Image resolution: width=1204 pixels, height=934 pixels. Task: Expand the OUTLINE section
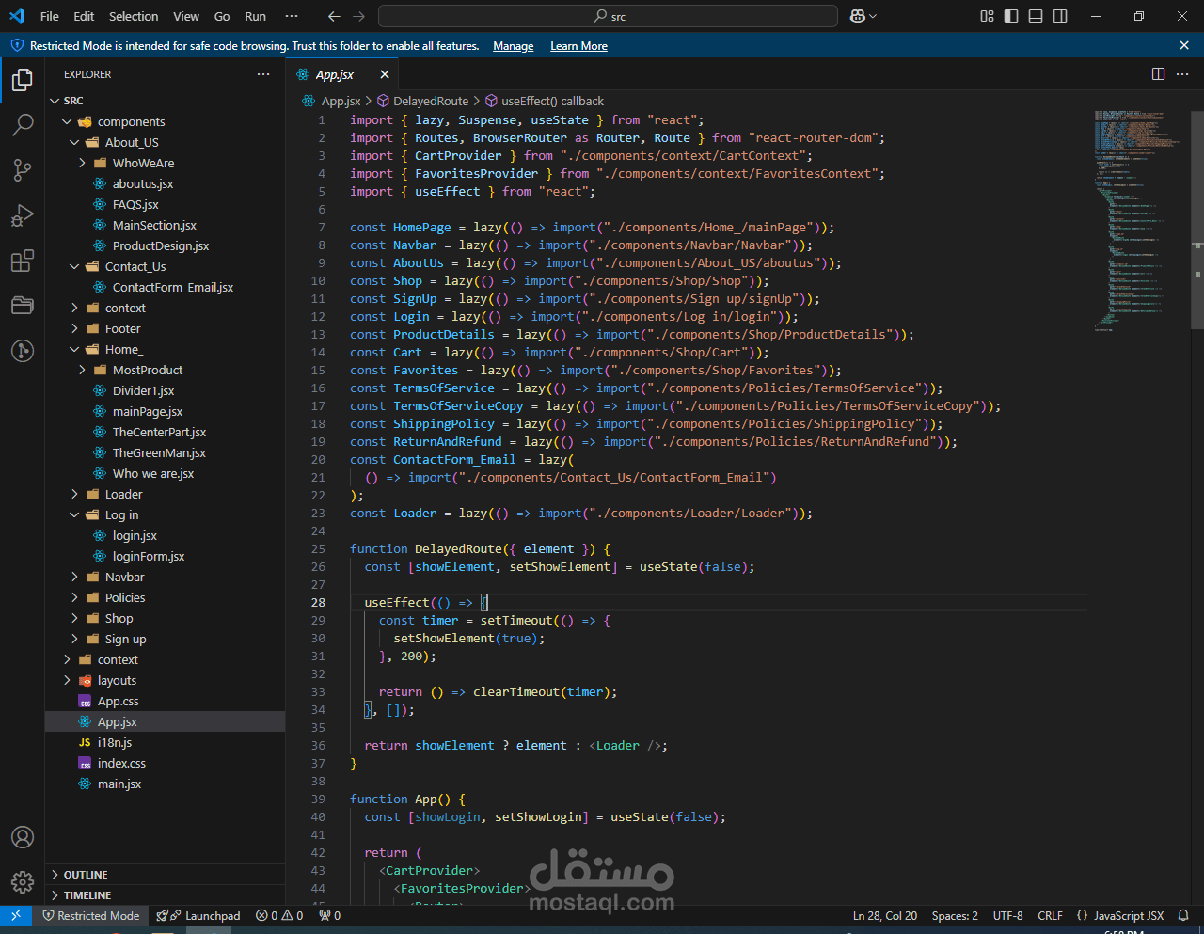[86, 875]
